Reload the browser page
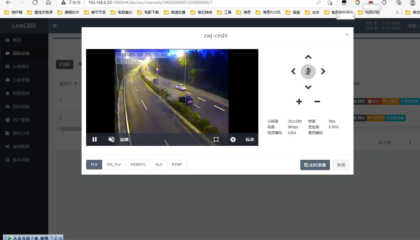This screenshot has width=420, height=240. click(x=35, y=3)
